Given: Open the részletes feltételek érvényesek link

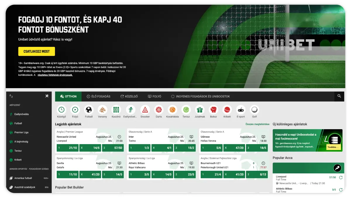Looking at the screenshot, I should [55, 75].
